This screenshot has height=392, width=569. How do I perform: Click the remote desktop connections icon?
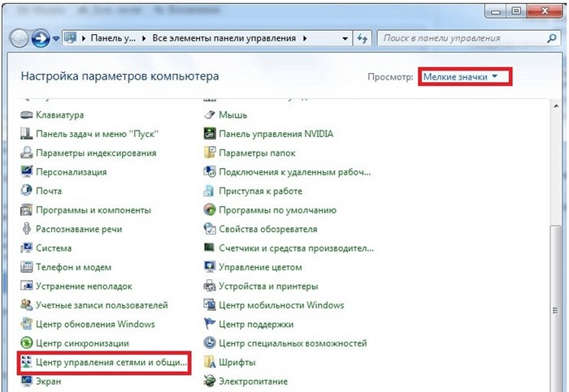(x=210, y=172)
